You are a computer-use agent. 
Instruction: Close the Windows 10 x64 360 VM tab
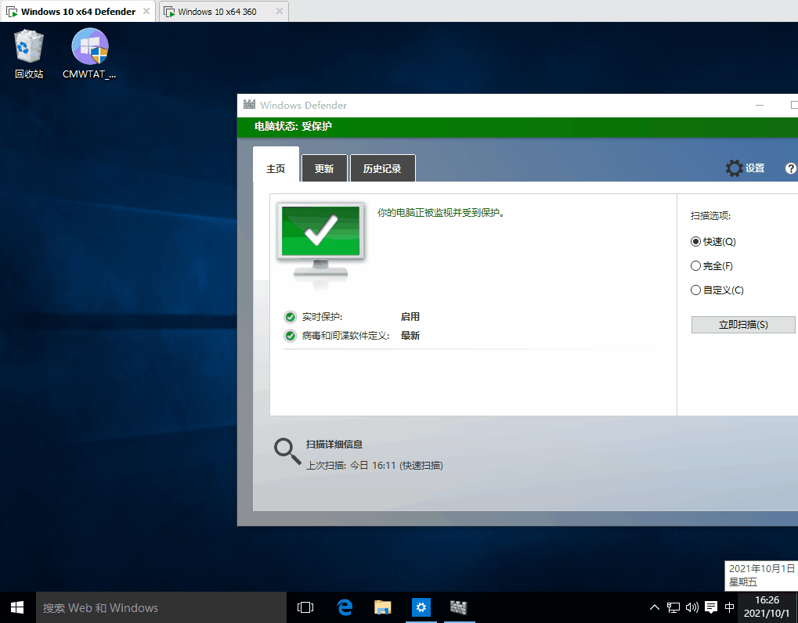[280, 11]
